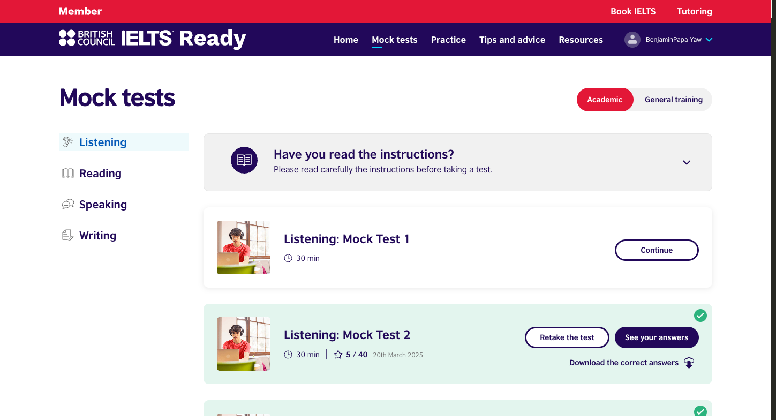Click the clock icon in Mock Test 2

tap(288, 355)
